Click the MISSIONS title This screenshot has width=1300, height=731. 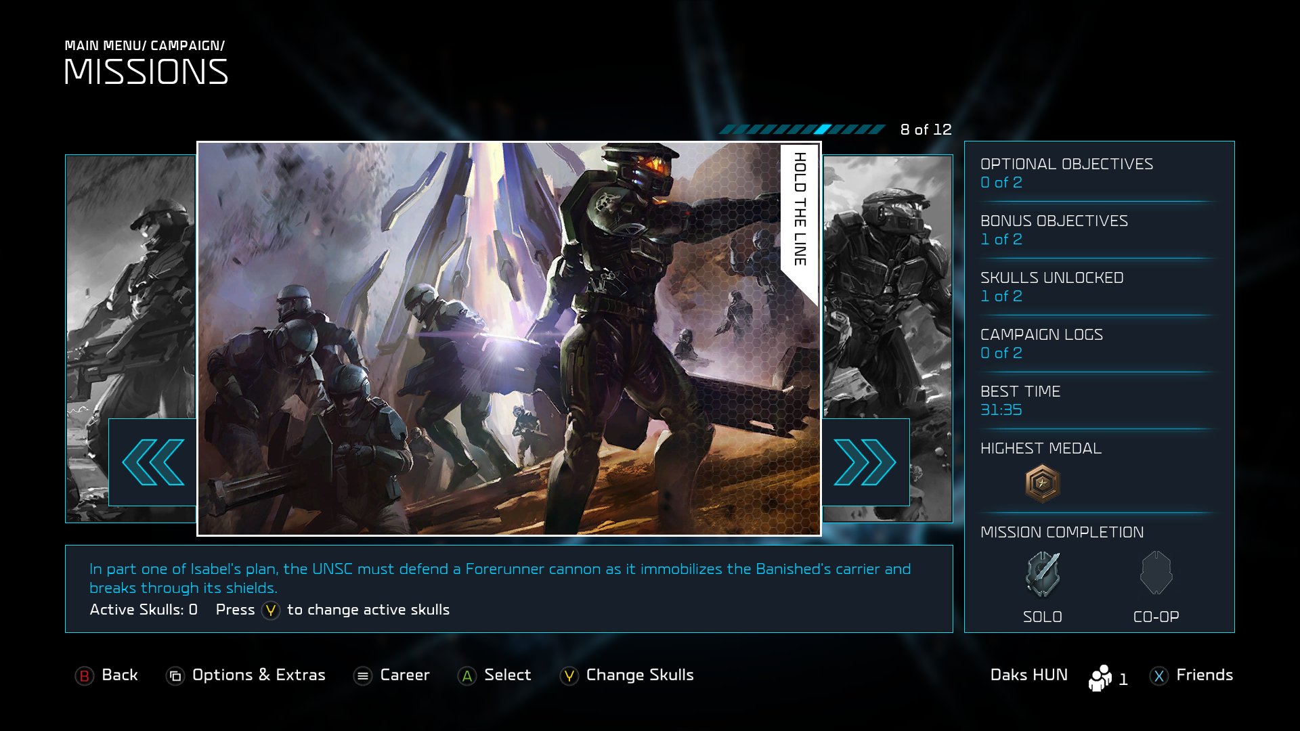point(146,72)
